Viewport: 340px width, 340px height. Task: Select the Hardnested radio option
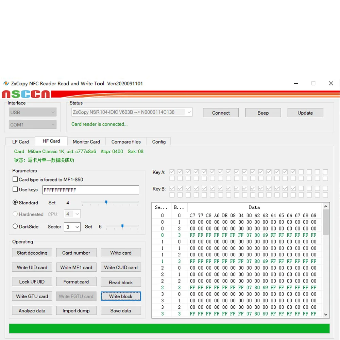click(x=15, y=214)
